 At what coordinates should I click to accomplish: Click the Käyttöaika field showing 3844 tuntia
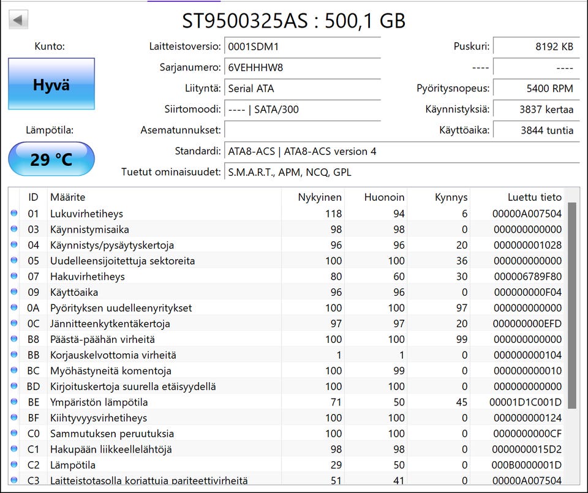pos(536,130)
